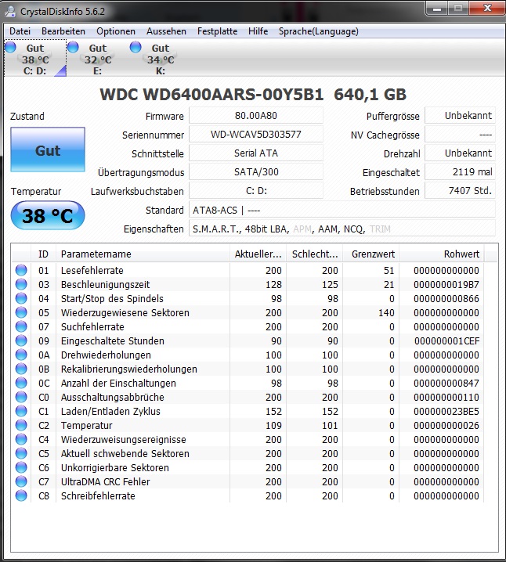The width and height of the screenshot is (506, 562).
Task: Click the CrystalDiskInfo title bar app icon
Action: (10, 12)
